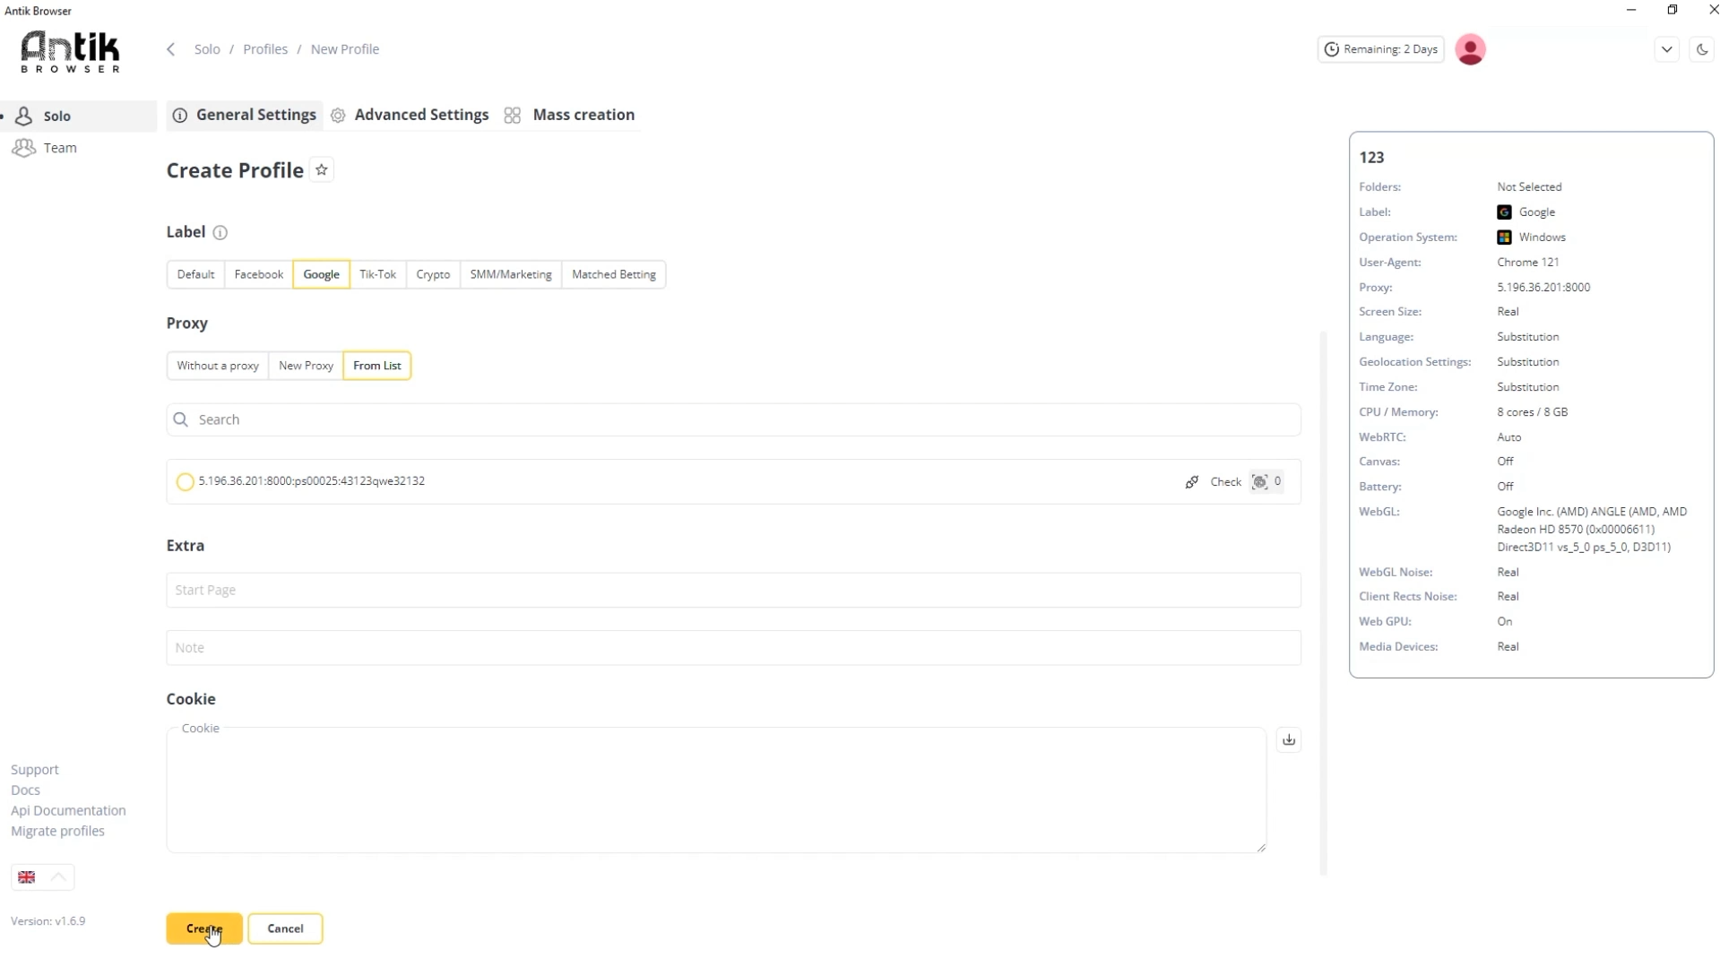Toggle dark mode moon icon
The width and height of the screenshot is (1720, 967).
(x=1701, y=49)
